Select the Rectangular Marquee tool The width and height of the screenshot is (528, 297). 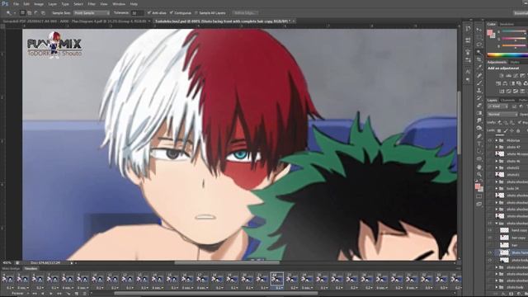478,37
